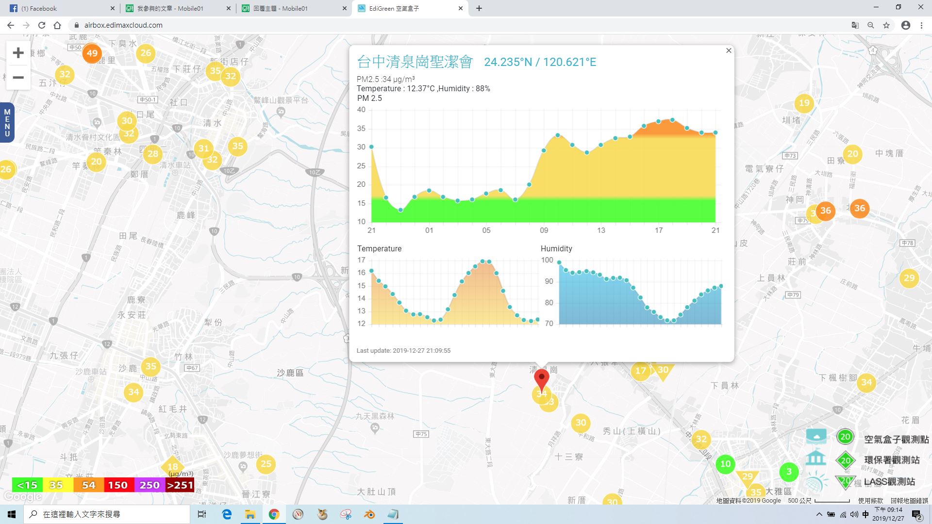Open the Chrome profile avatar
This screenshot has width=932, height=524.
(x=906, y=25)
